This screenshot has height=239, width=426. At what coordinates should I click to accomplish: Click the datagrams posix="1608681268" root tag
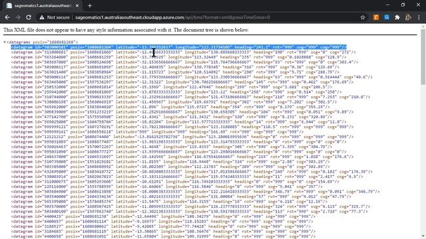click(43, 42)
